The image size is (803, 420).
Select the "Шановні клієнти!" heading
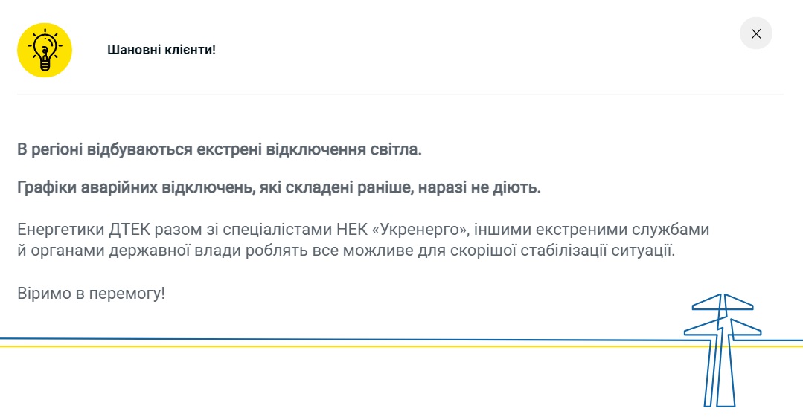161,50
